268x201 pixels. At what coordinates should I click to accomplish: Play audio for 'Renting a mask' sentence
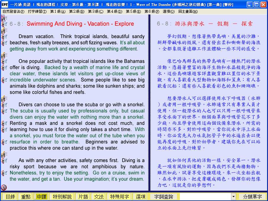pyautogui.click(x=4, y=123)
